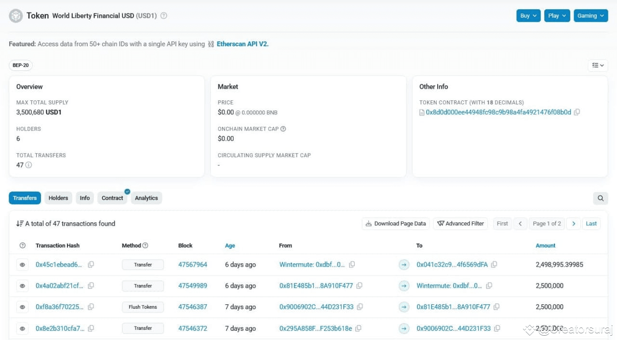Screen dimensions: 617x340
Task: Copy From address 0x81E485b1...8A910F477
Action: [359, 286]
